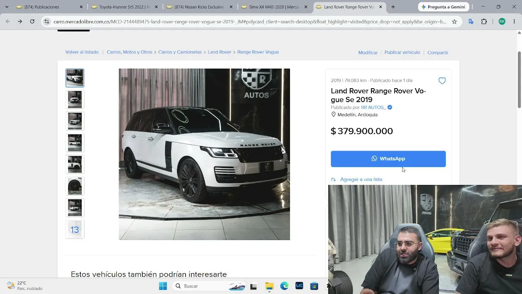The height and width of the screenshot is (294, 522).
Task: Go forward to the next page
Action: pos(20,22)
